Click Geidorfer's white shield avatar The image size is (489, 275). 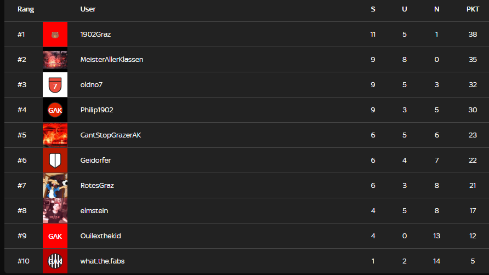point(55,161)
